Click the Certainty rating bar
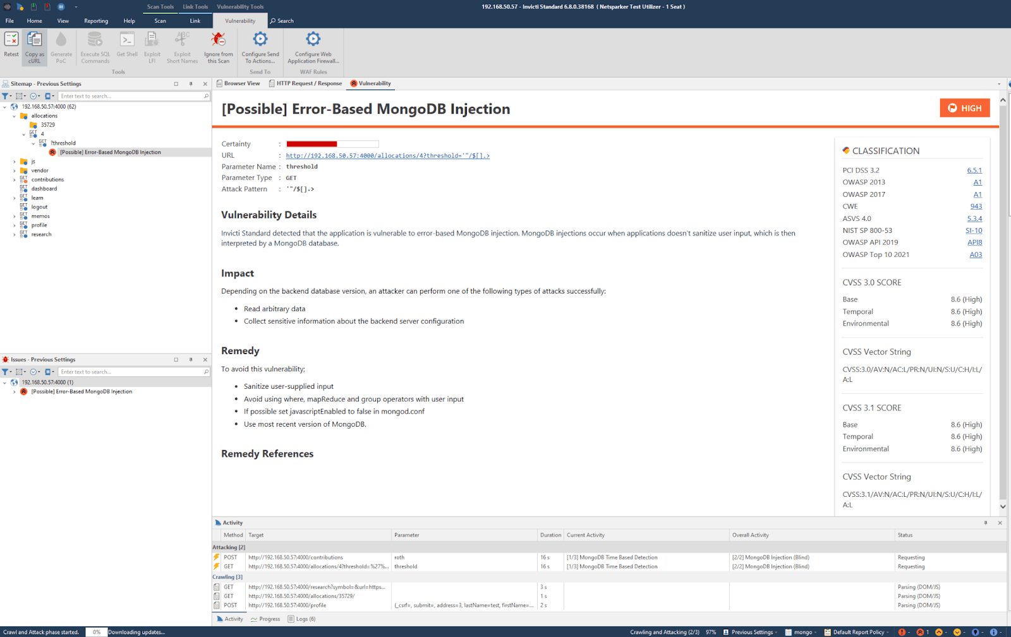Image resolution: width=1011 pixels, height=637 pixels. (x=333, y=143)
